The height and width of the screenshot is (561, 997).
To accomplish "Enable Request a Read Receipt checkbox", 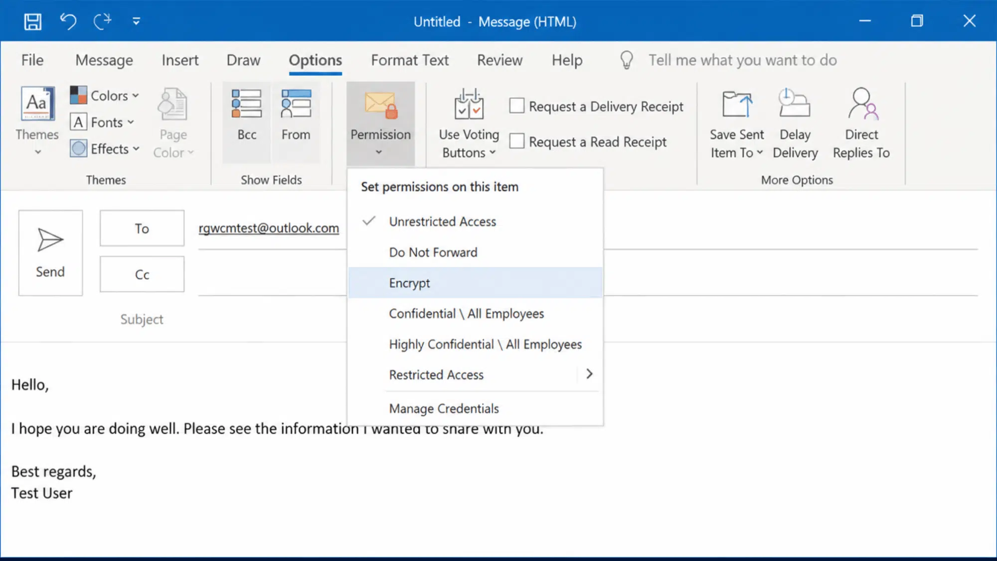I will 517,141.
